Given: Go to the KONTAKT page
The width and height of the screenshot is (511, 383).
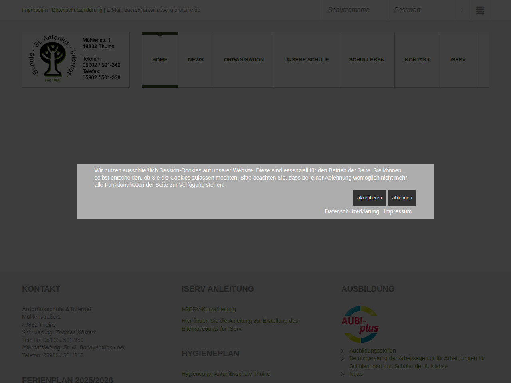Looking at the screenshot, I should click(x=417, y=60).
